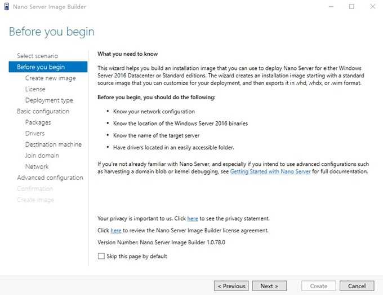Viewport: 383px width, 295px height.
Task: Click the Previous button
Action: pyautogui.click(x=231, y=286)
